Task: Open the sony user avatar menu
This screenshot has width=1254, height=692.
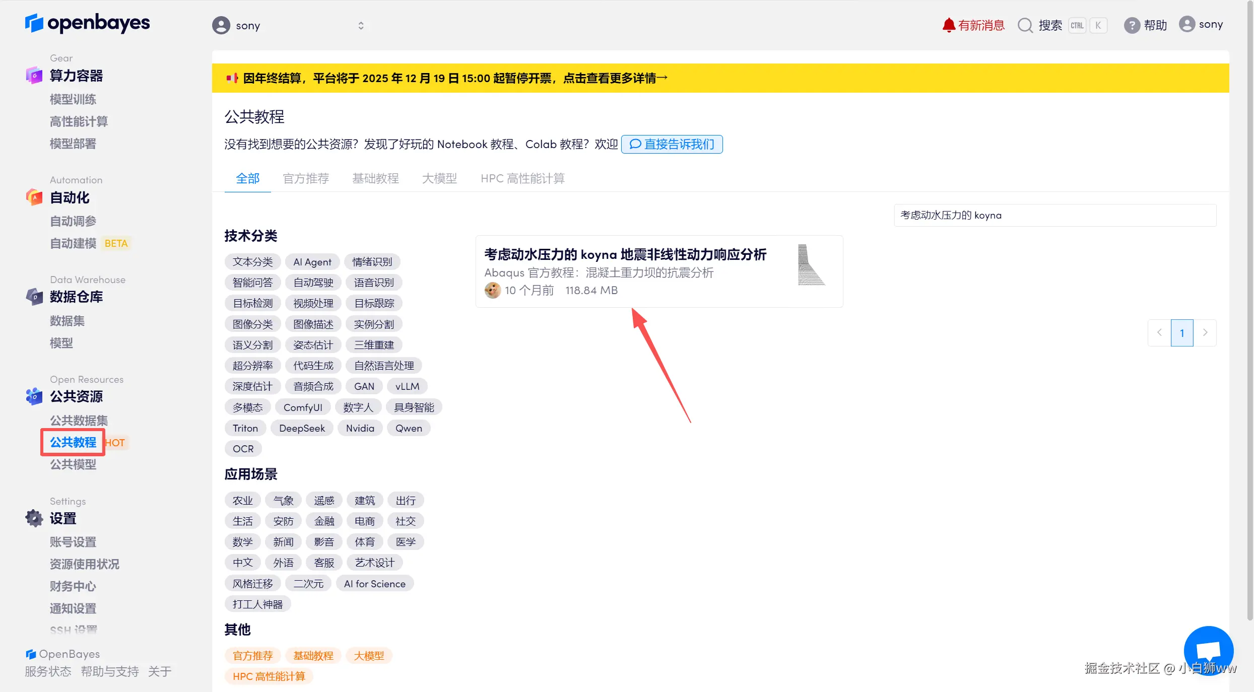Action: point(1186,24)
